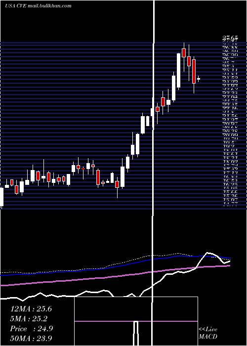Click the last small white candlestick
This screenshot has height=346, width=247.
(199, 79)
